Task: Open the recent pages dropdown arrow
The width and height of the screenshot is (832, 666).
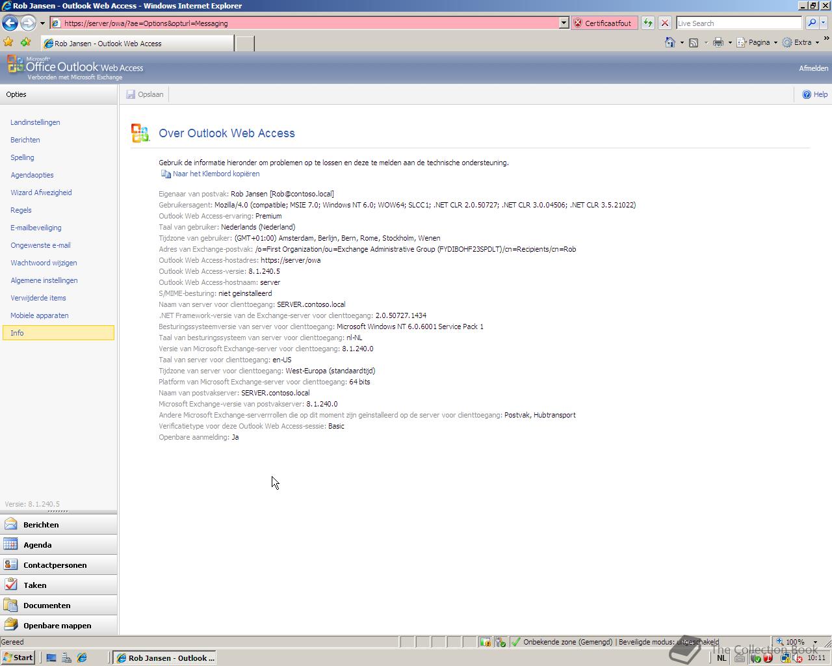Action: (x=42, y=23)
